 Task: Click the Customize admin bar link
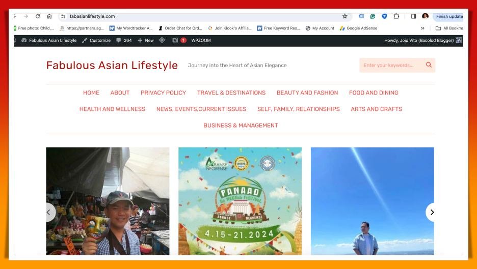click(96, 41)
